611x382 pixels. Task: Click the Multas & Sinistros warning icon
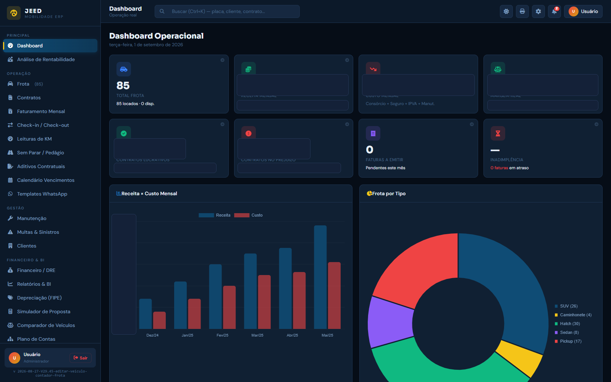(x=10, y=232)
